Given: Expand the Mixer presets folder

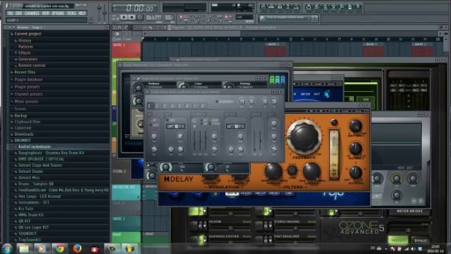Looking at the screenshot, I should (x=26, y=102).
